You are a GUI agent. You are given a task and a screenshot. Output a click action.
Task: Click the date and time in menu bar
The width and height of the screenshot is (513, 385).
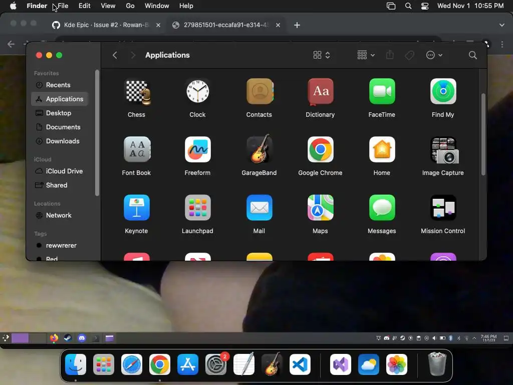pyautogui.click(x=470, y=6)
